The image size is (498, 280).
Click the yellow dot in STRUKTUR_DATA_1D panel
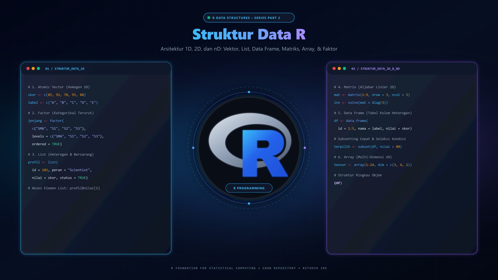(33, 68)
